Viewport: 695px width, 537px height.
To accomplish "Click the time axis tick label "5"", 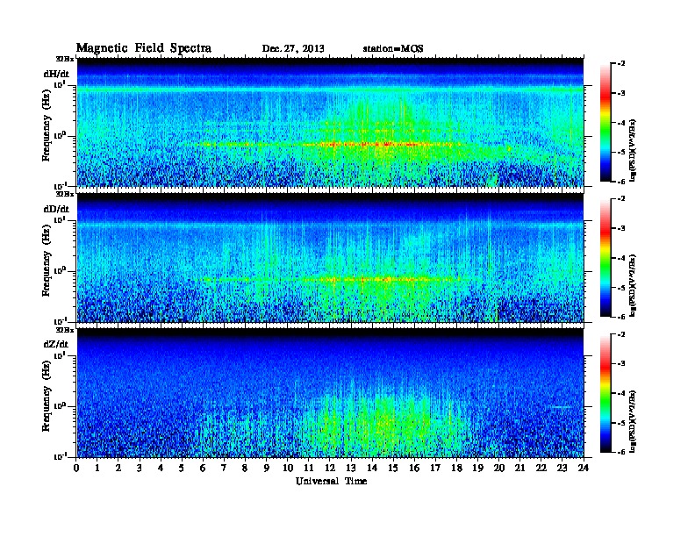I will coord(182,468).
